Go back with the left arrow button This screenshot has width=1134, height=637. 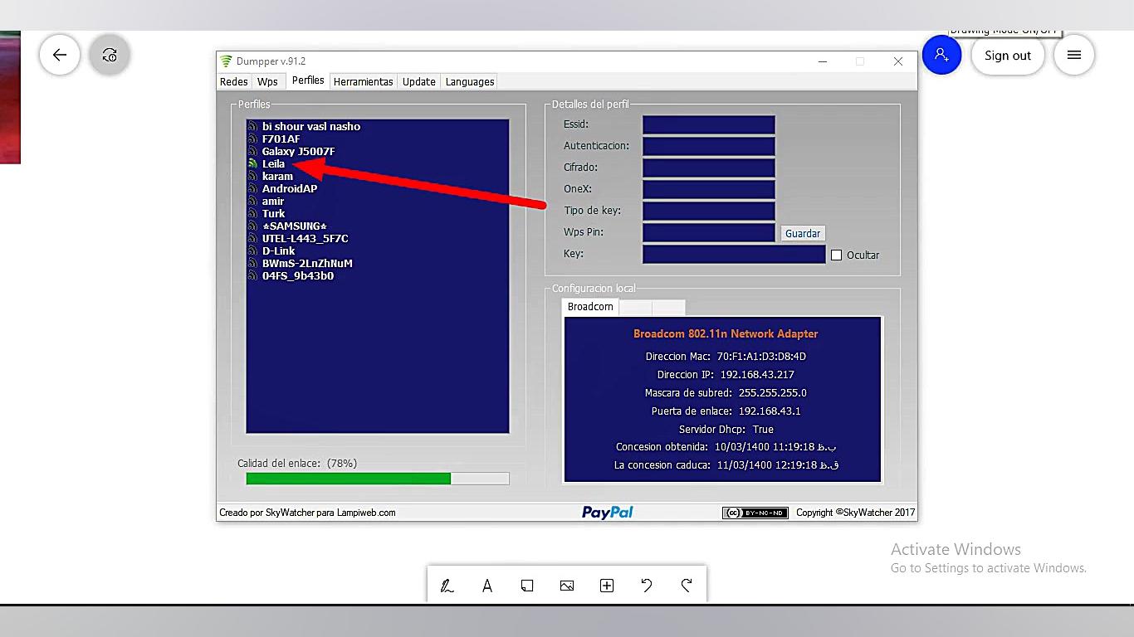tap(60, 55)
